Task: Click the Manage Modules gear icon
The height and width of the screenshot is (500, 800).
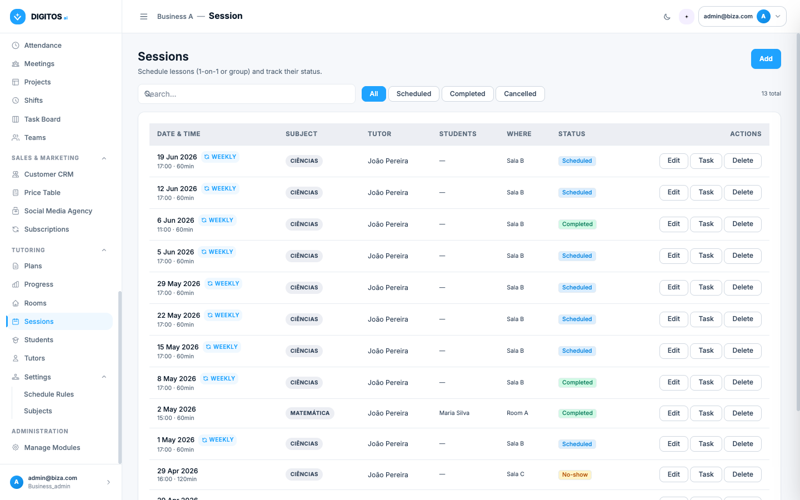Action: coord(16,448)
